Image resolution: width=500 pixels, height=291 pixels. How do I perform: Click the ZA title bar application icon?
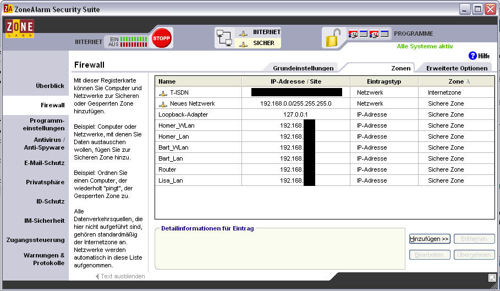pos(8,9)
